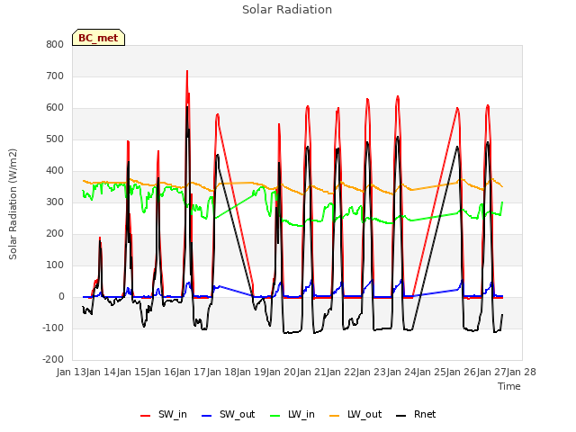Image resolution: width=576 pixels, height=432 pixels.
Task: Click the Jan 22 x-axis tick label
Action: click(341, 372)
